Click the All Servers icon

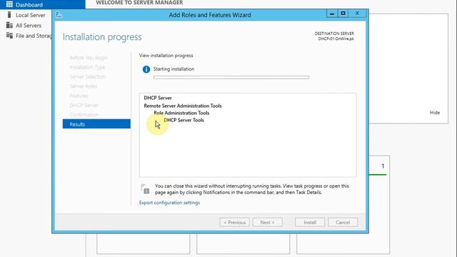pos(9,25)
